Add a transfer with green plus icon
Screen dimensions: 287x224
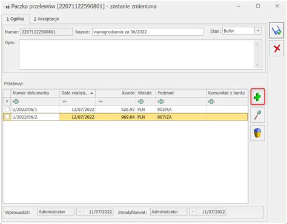click(x=258, y=97)
